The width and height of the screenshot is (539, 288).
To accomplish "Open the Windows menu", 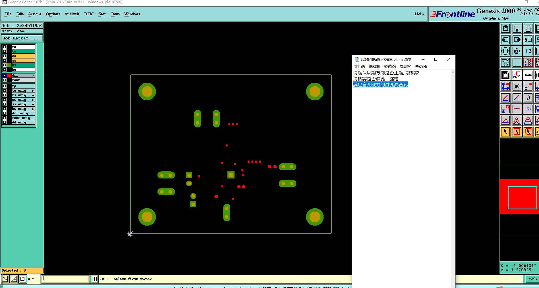I will [x=132, y=14].
